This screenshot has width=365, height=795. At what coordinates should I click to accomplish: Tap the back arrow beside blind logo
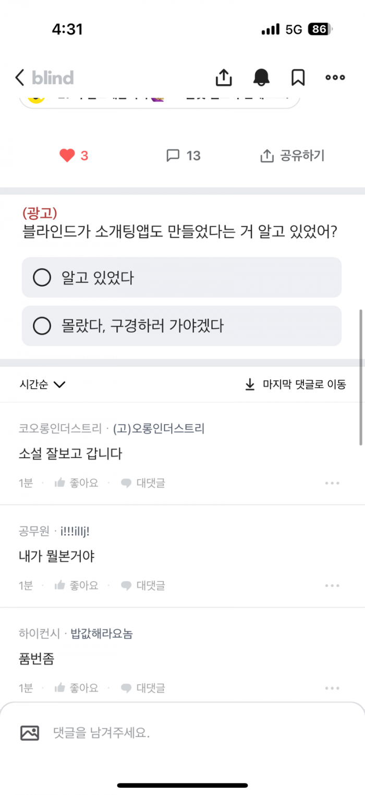(x=20, y=78)
